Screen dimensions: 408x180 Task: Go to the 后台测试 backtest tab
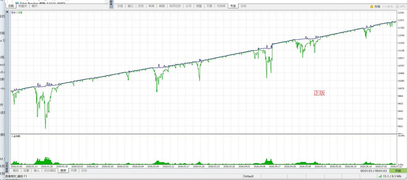tap(50, 170)
